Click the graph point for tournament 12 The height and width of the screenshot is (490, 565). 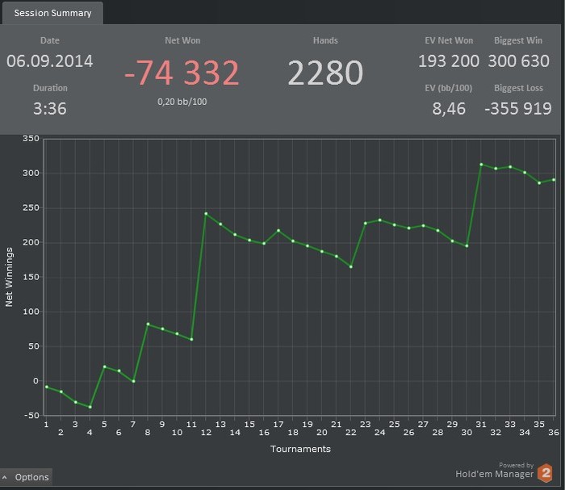(206, 214)
